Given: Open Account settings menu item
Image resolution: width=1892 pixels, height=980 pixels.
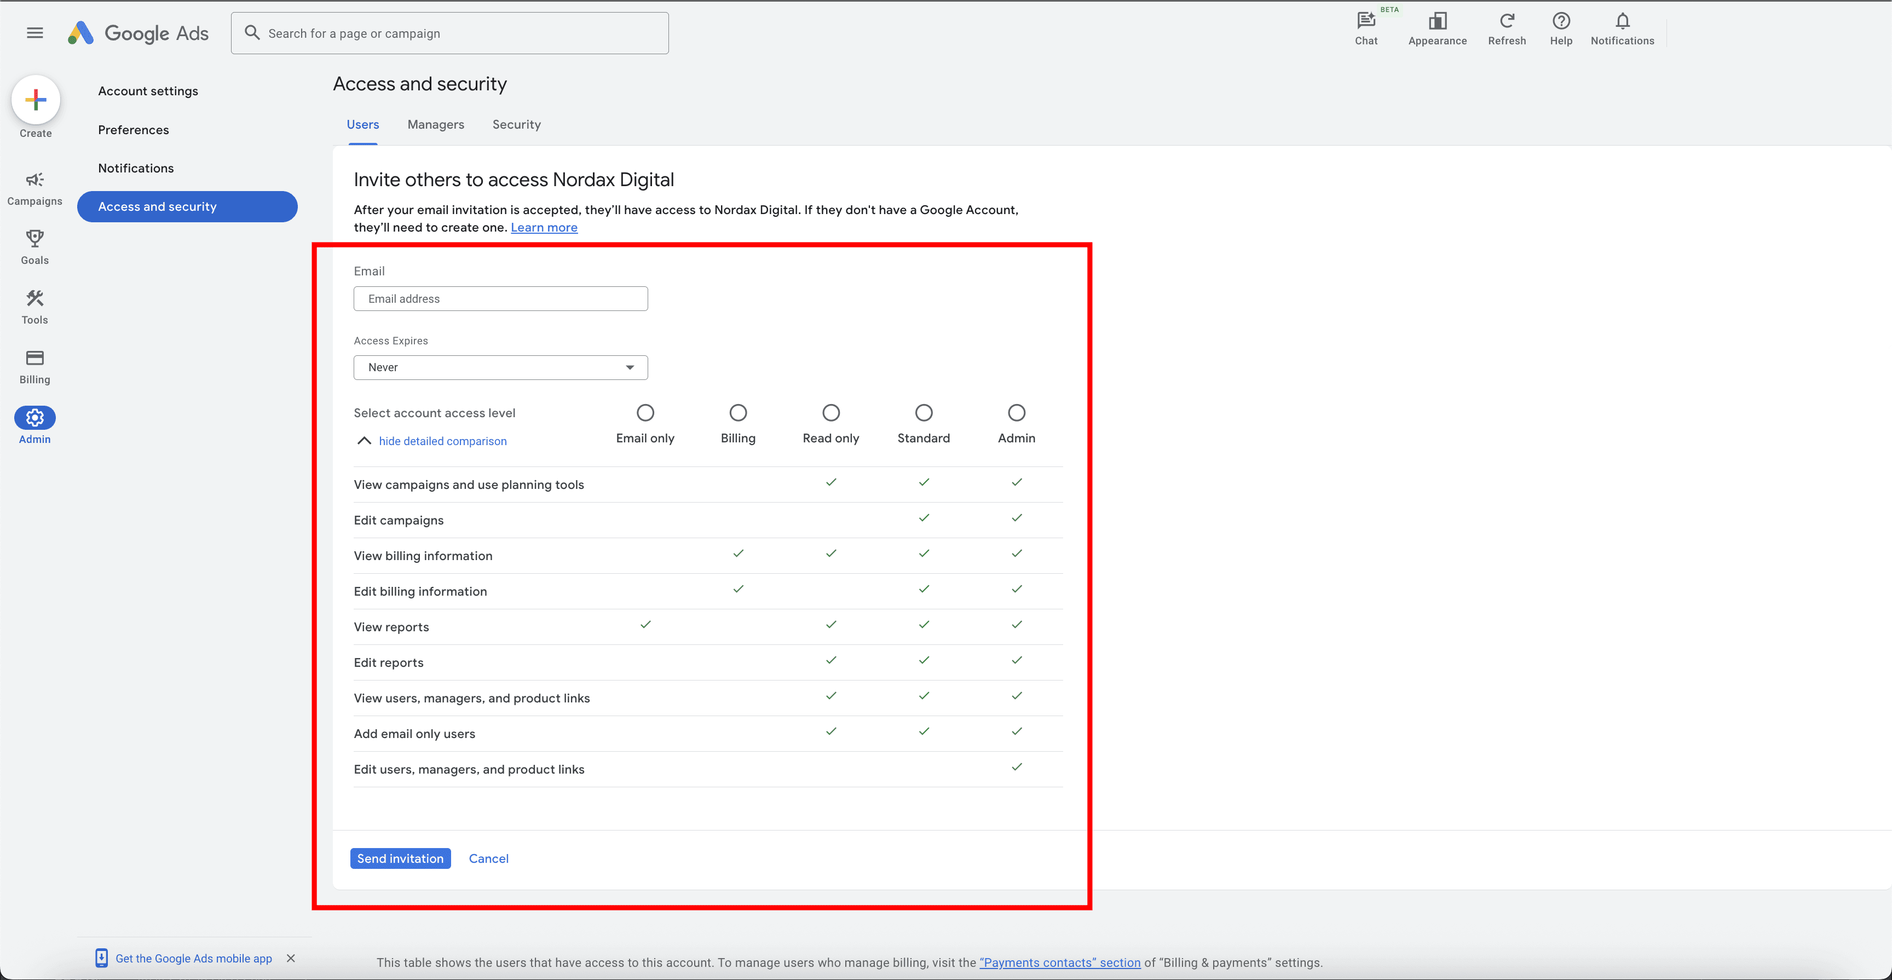Looking at the screenshot, I should (148, 91).
